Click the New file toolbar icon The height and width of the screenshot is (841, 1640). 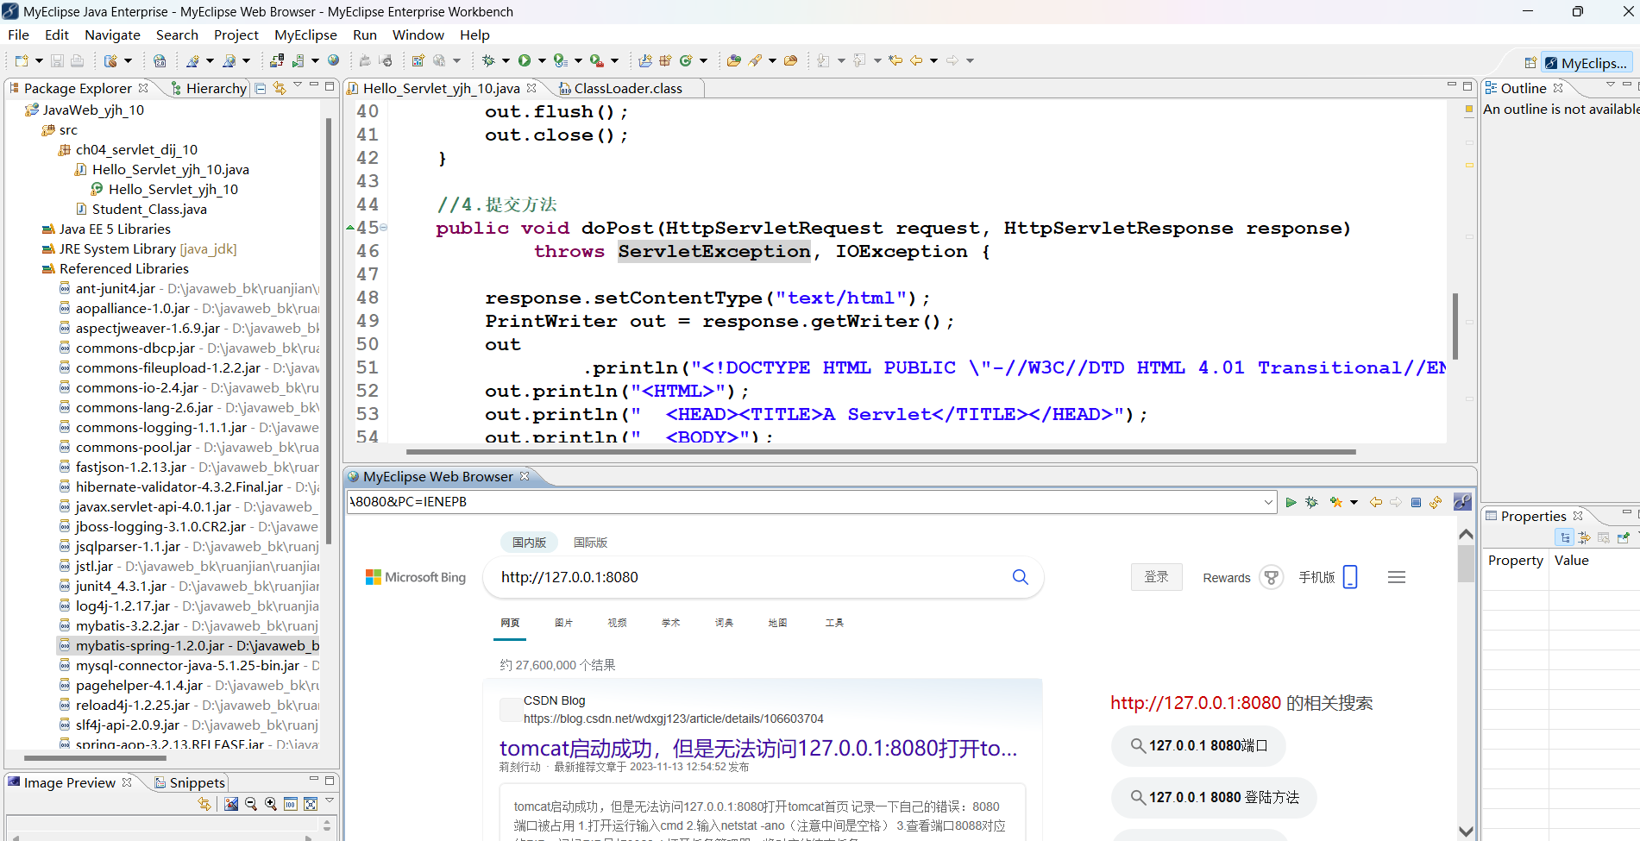pos(22,60)
